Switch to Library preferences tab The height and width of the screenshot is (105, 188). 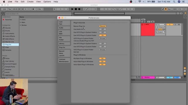64,43
